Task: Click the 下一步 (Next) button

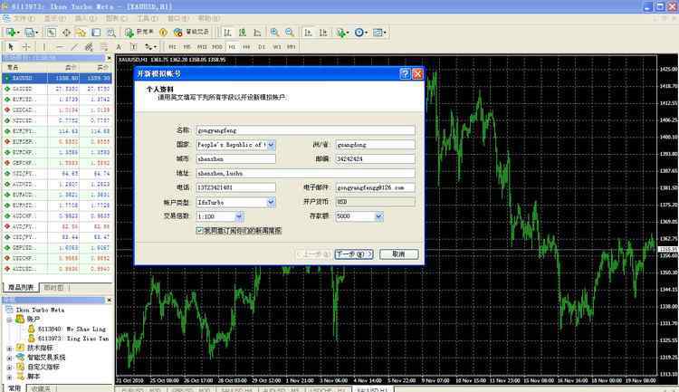Action: [354, 254]
